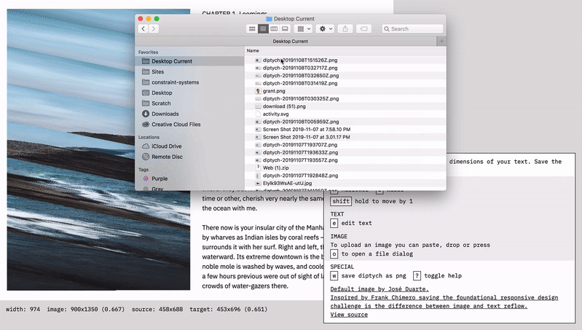This screenshot has width=582, height=330.
Task: Click the 'o' open file dialog key
Action: click(334, 254)
